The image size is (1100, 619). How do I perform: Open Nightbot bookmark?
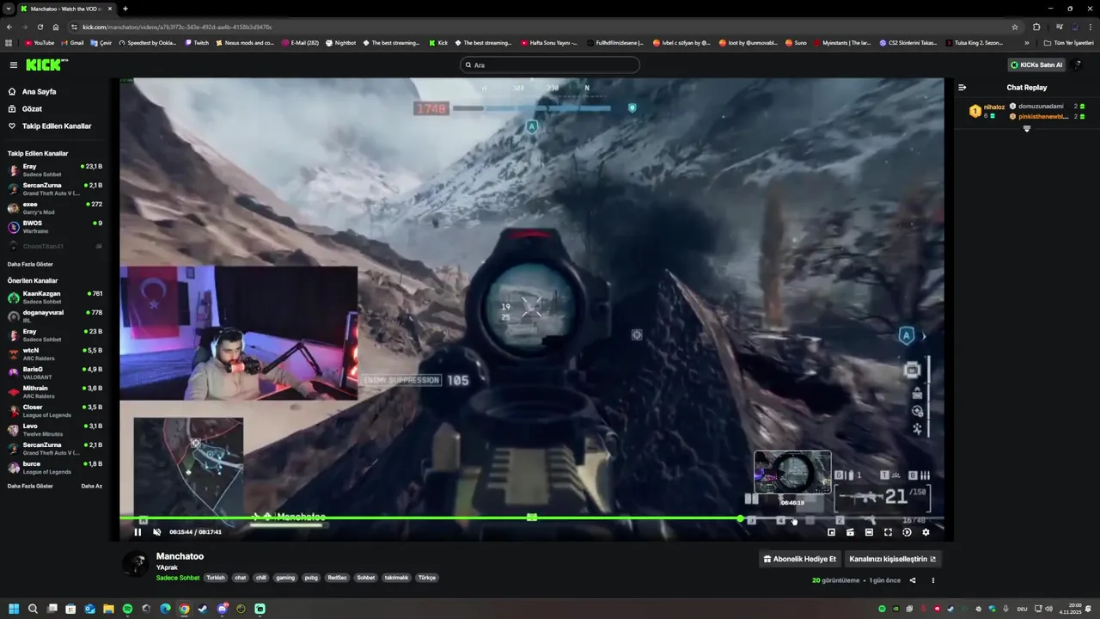(340, 42)
